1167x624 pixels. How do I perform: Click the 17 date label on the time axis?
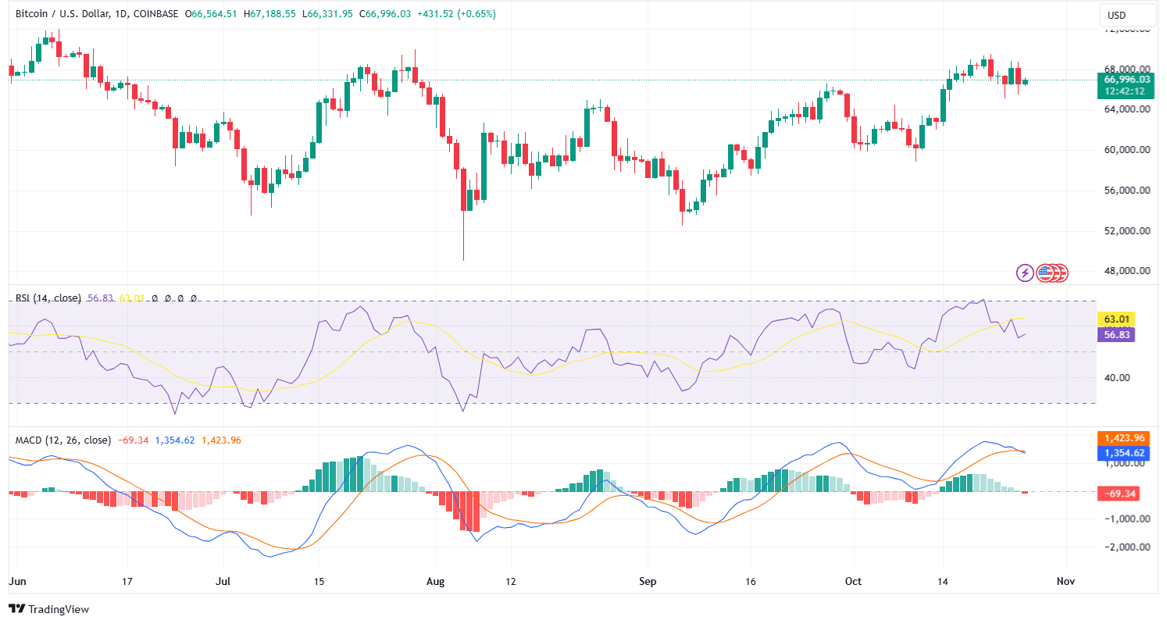pyautogui.click(x=127, y=582)
